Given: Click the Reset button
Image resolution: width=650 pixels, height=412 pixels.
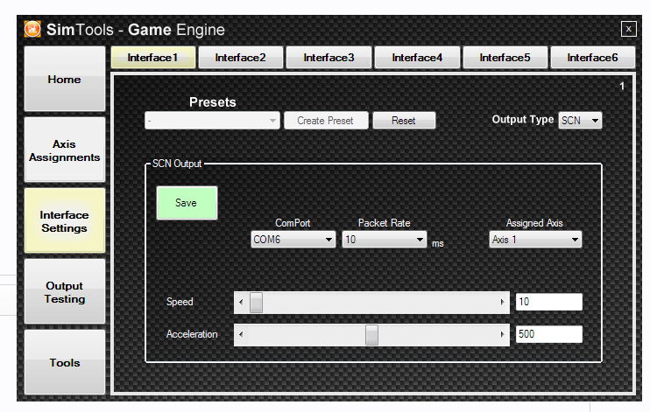Looking at the screenshot, I should [x=404, y=121].
